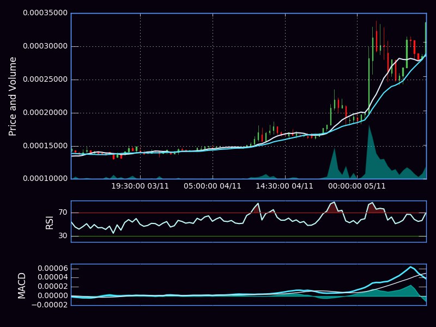The width and height of the screenshot is (436, 327).
Task: Click the MACD −0.00002 axis label
Action: (50, 305)
